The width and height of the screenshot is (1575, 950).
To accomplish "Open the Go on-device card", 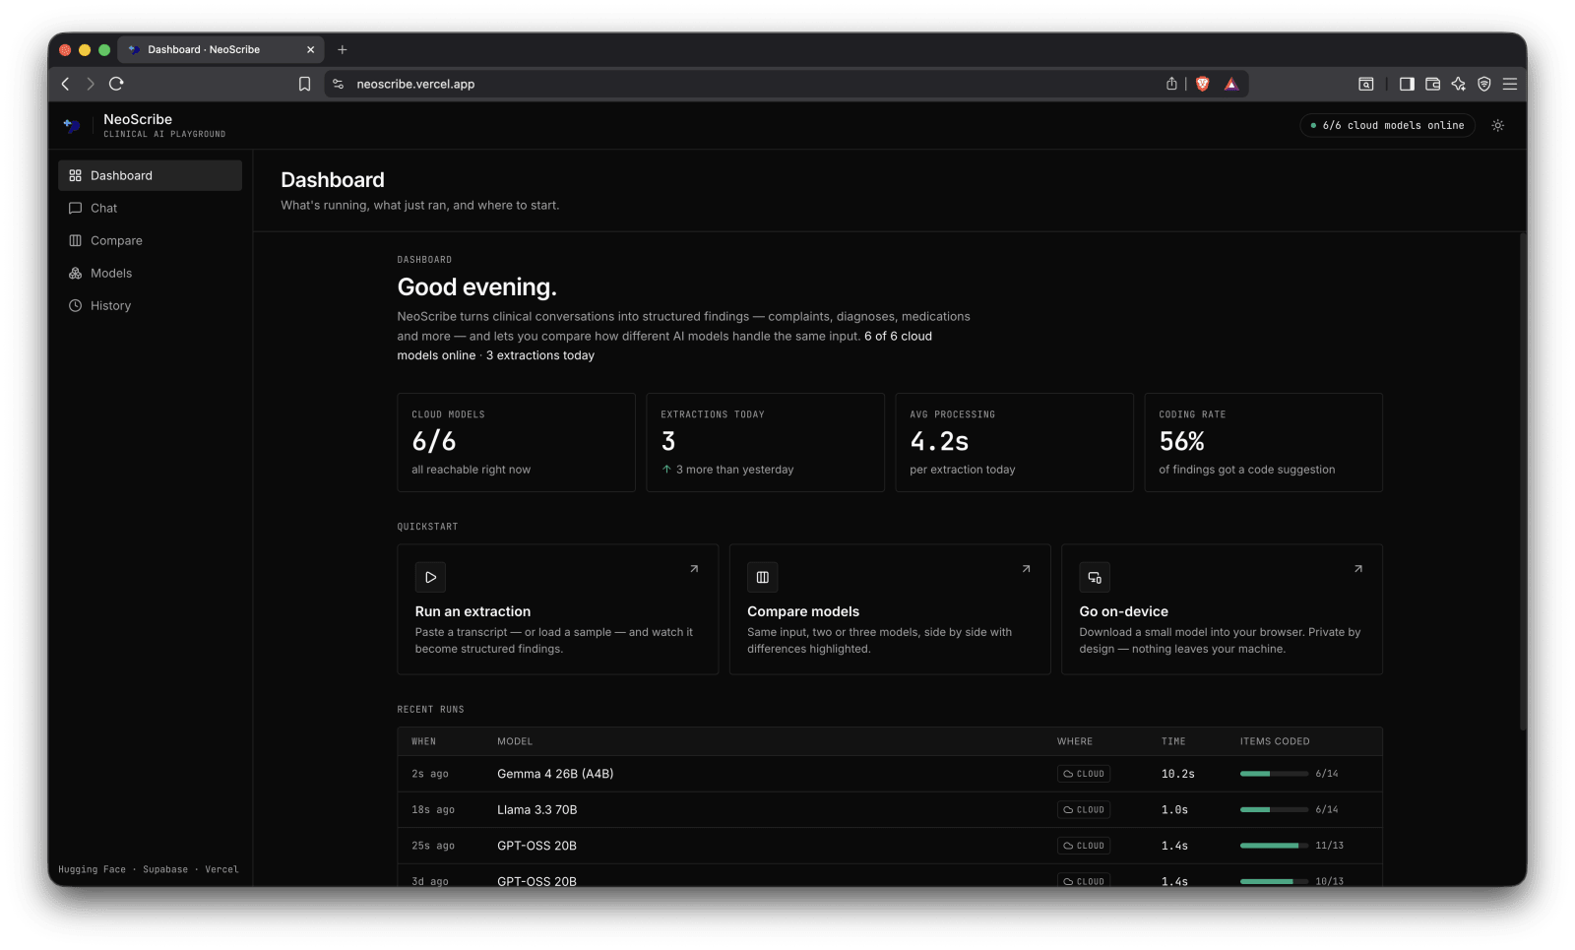I will click(1222, 609).
